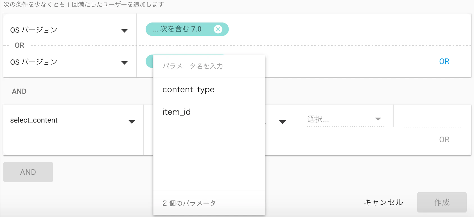Click the '次を含む 7.0' filter chip
The width and height of the screenshot is (474, 217).
[x=187, y=29]
